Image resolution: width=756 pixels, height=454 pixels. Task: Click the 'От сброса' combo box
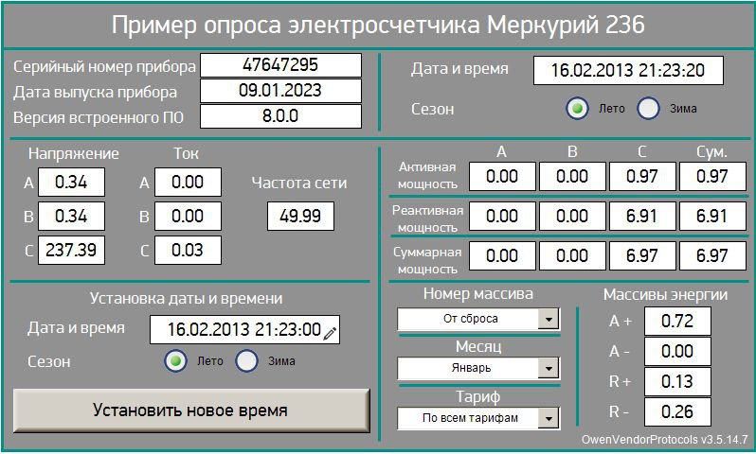point(478,319)
